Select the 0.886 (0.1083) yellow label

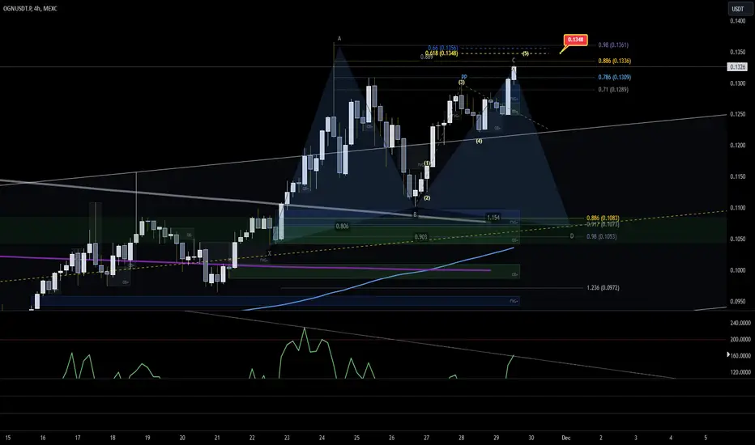point(603,218)
